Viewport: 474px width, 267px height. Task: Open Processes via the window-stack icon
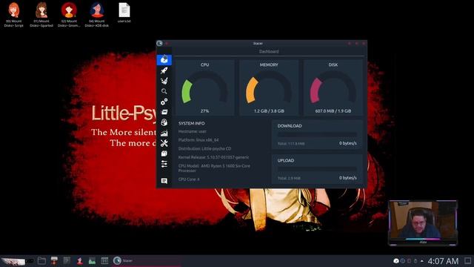pos(164,112)
